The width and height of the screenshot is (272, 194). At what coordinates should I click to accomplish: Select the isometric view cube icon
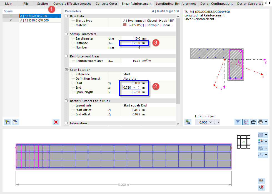(x=260, y=135)
